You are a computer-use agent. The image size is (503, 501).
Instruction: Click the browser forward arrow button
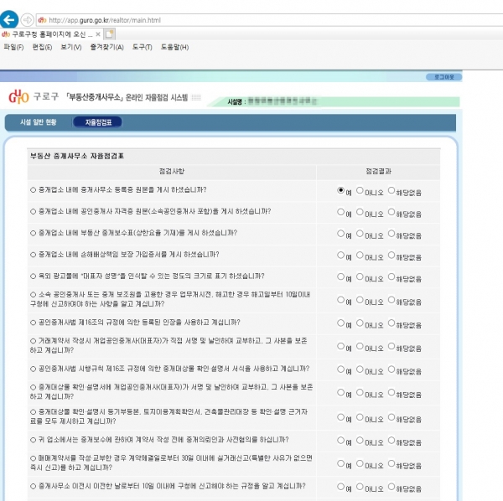(28, 20)
